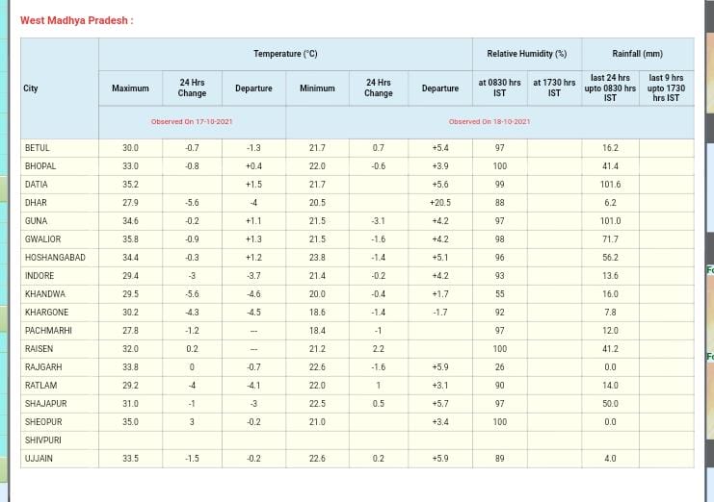Image resolution: width=714 pixels, height=502 pixels.
Task: Select the GWALIOR row label
Action: [42, 239]
